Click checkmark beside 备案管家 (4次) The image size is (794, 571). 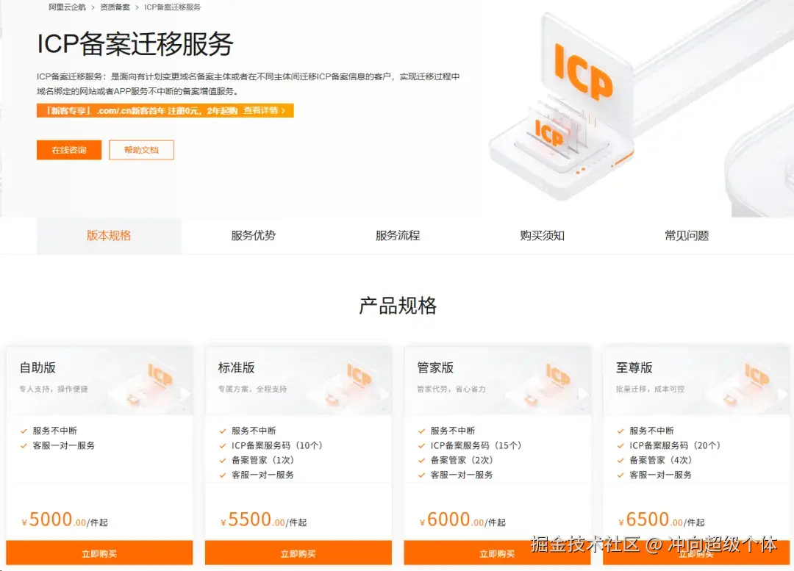[620, 461]
